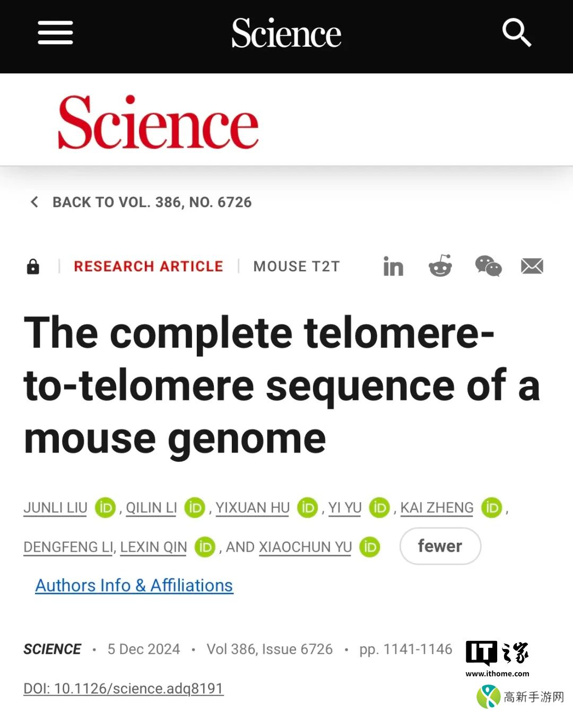Open Authors Info & Affiliations link
Viewport: 573px width, 710px height.
pos(134,585)
